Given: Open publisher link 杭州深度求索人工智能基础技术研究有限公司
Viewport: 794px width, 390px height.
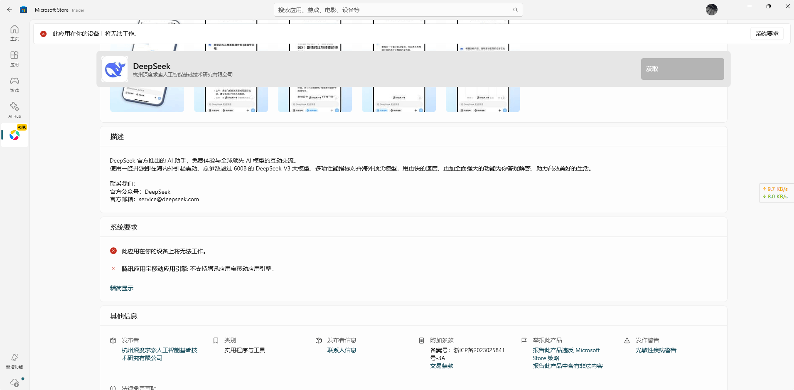Looking at the screenshot, I should pyautogui.click(x=160, y=354).
